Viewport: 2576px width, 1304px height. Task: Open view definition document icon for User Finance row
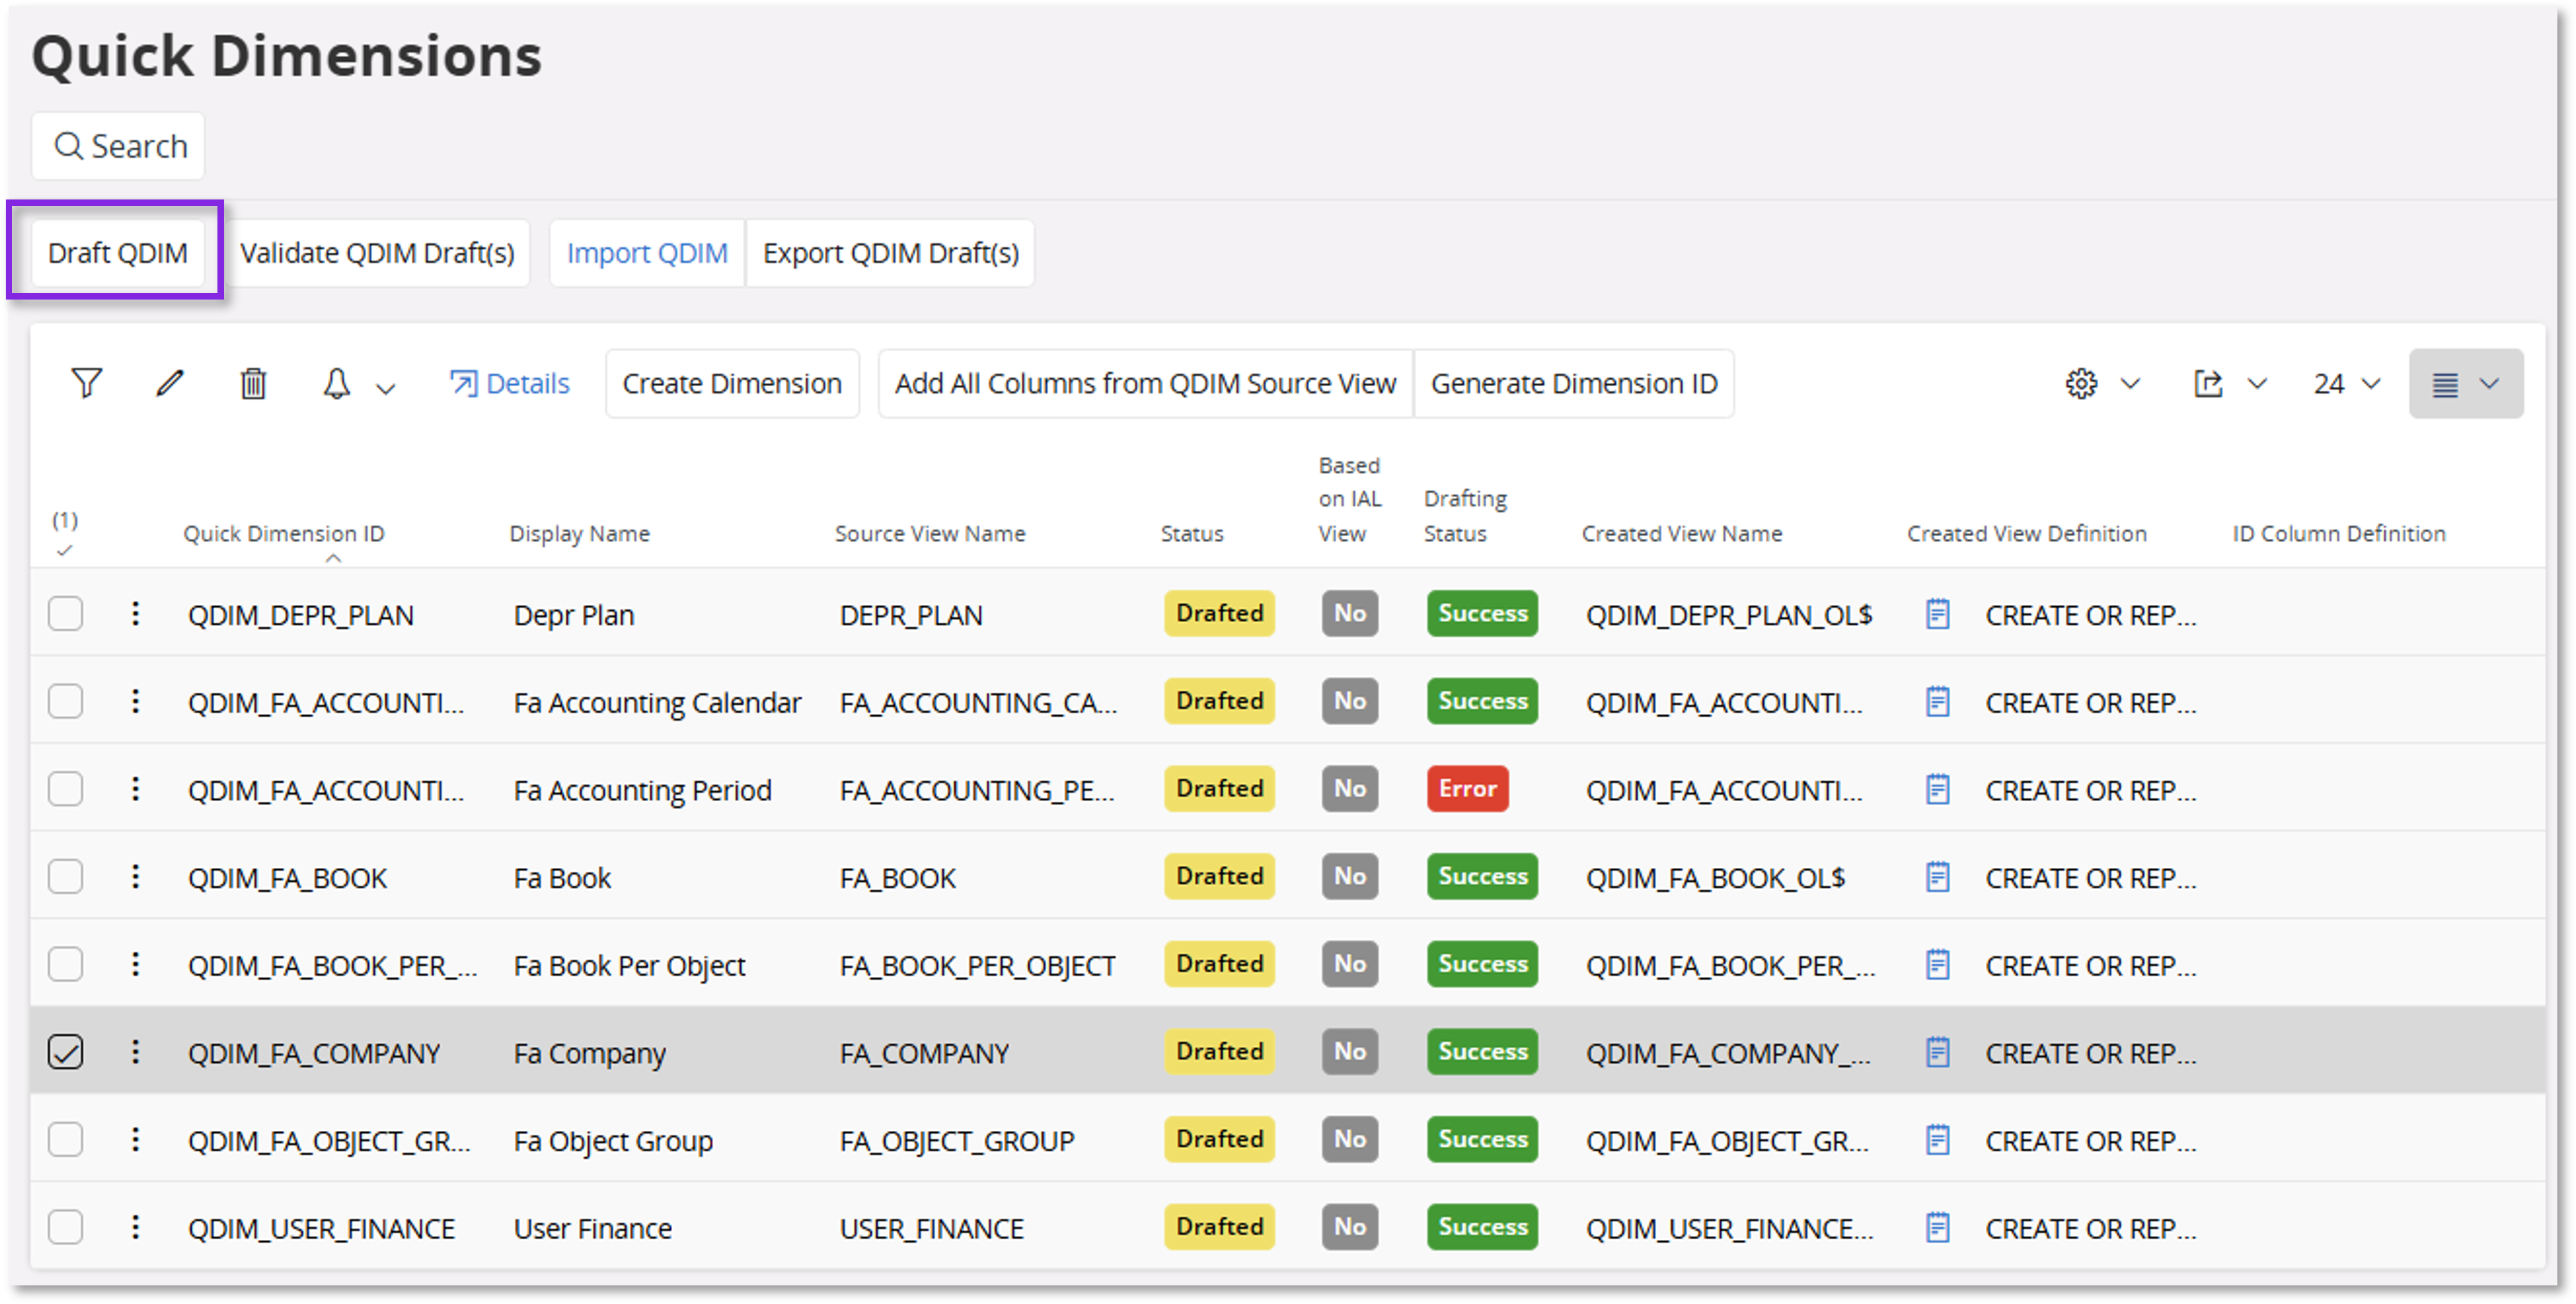[x=1937, y=1227]
